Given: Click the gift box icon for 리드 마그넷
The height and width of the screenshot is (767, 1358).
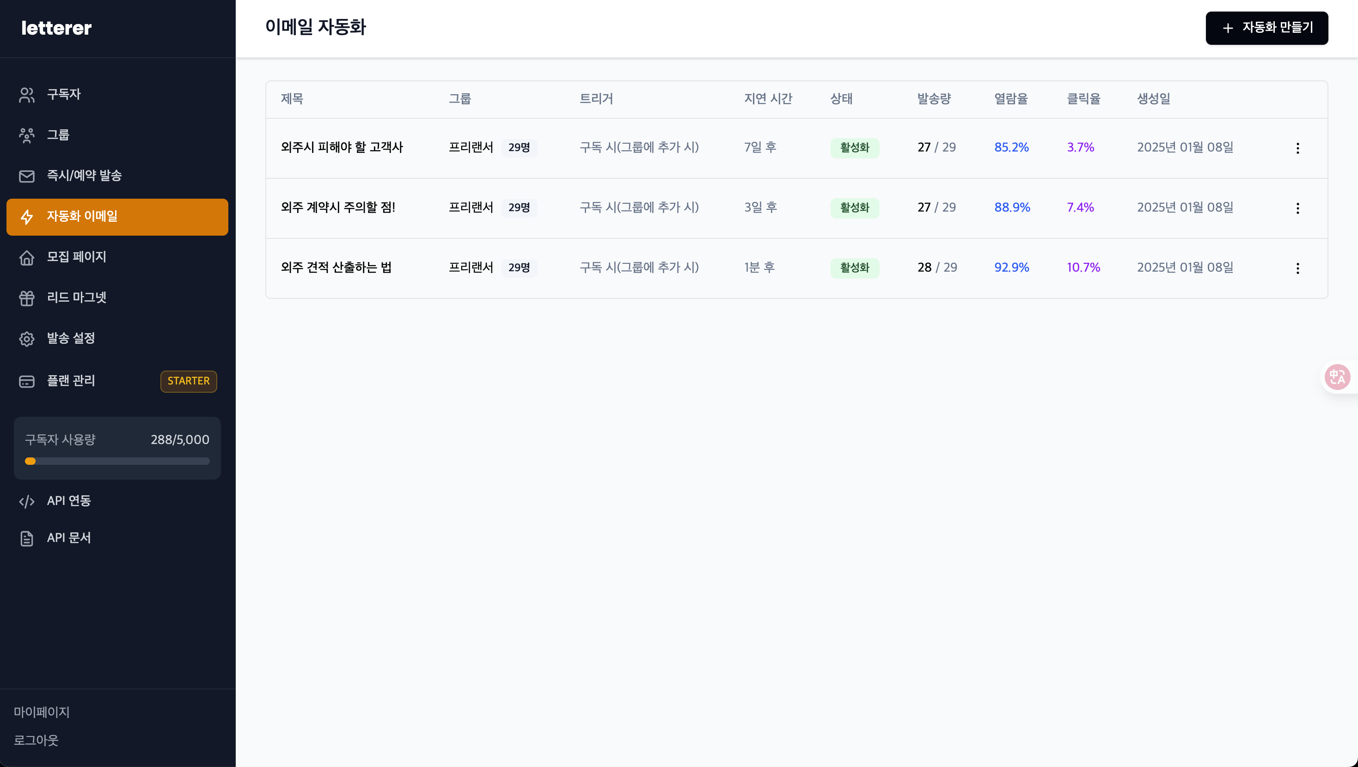Looking at the screenshot, I should click(27, 298).
